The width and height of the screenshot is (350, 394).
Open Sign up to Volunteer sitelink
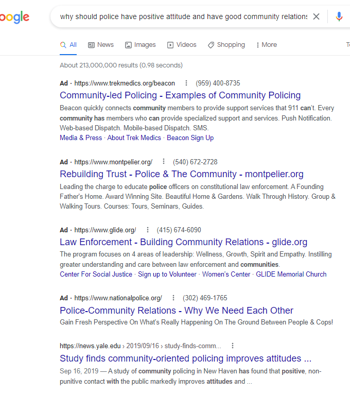[167, 274]
